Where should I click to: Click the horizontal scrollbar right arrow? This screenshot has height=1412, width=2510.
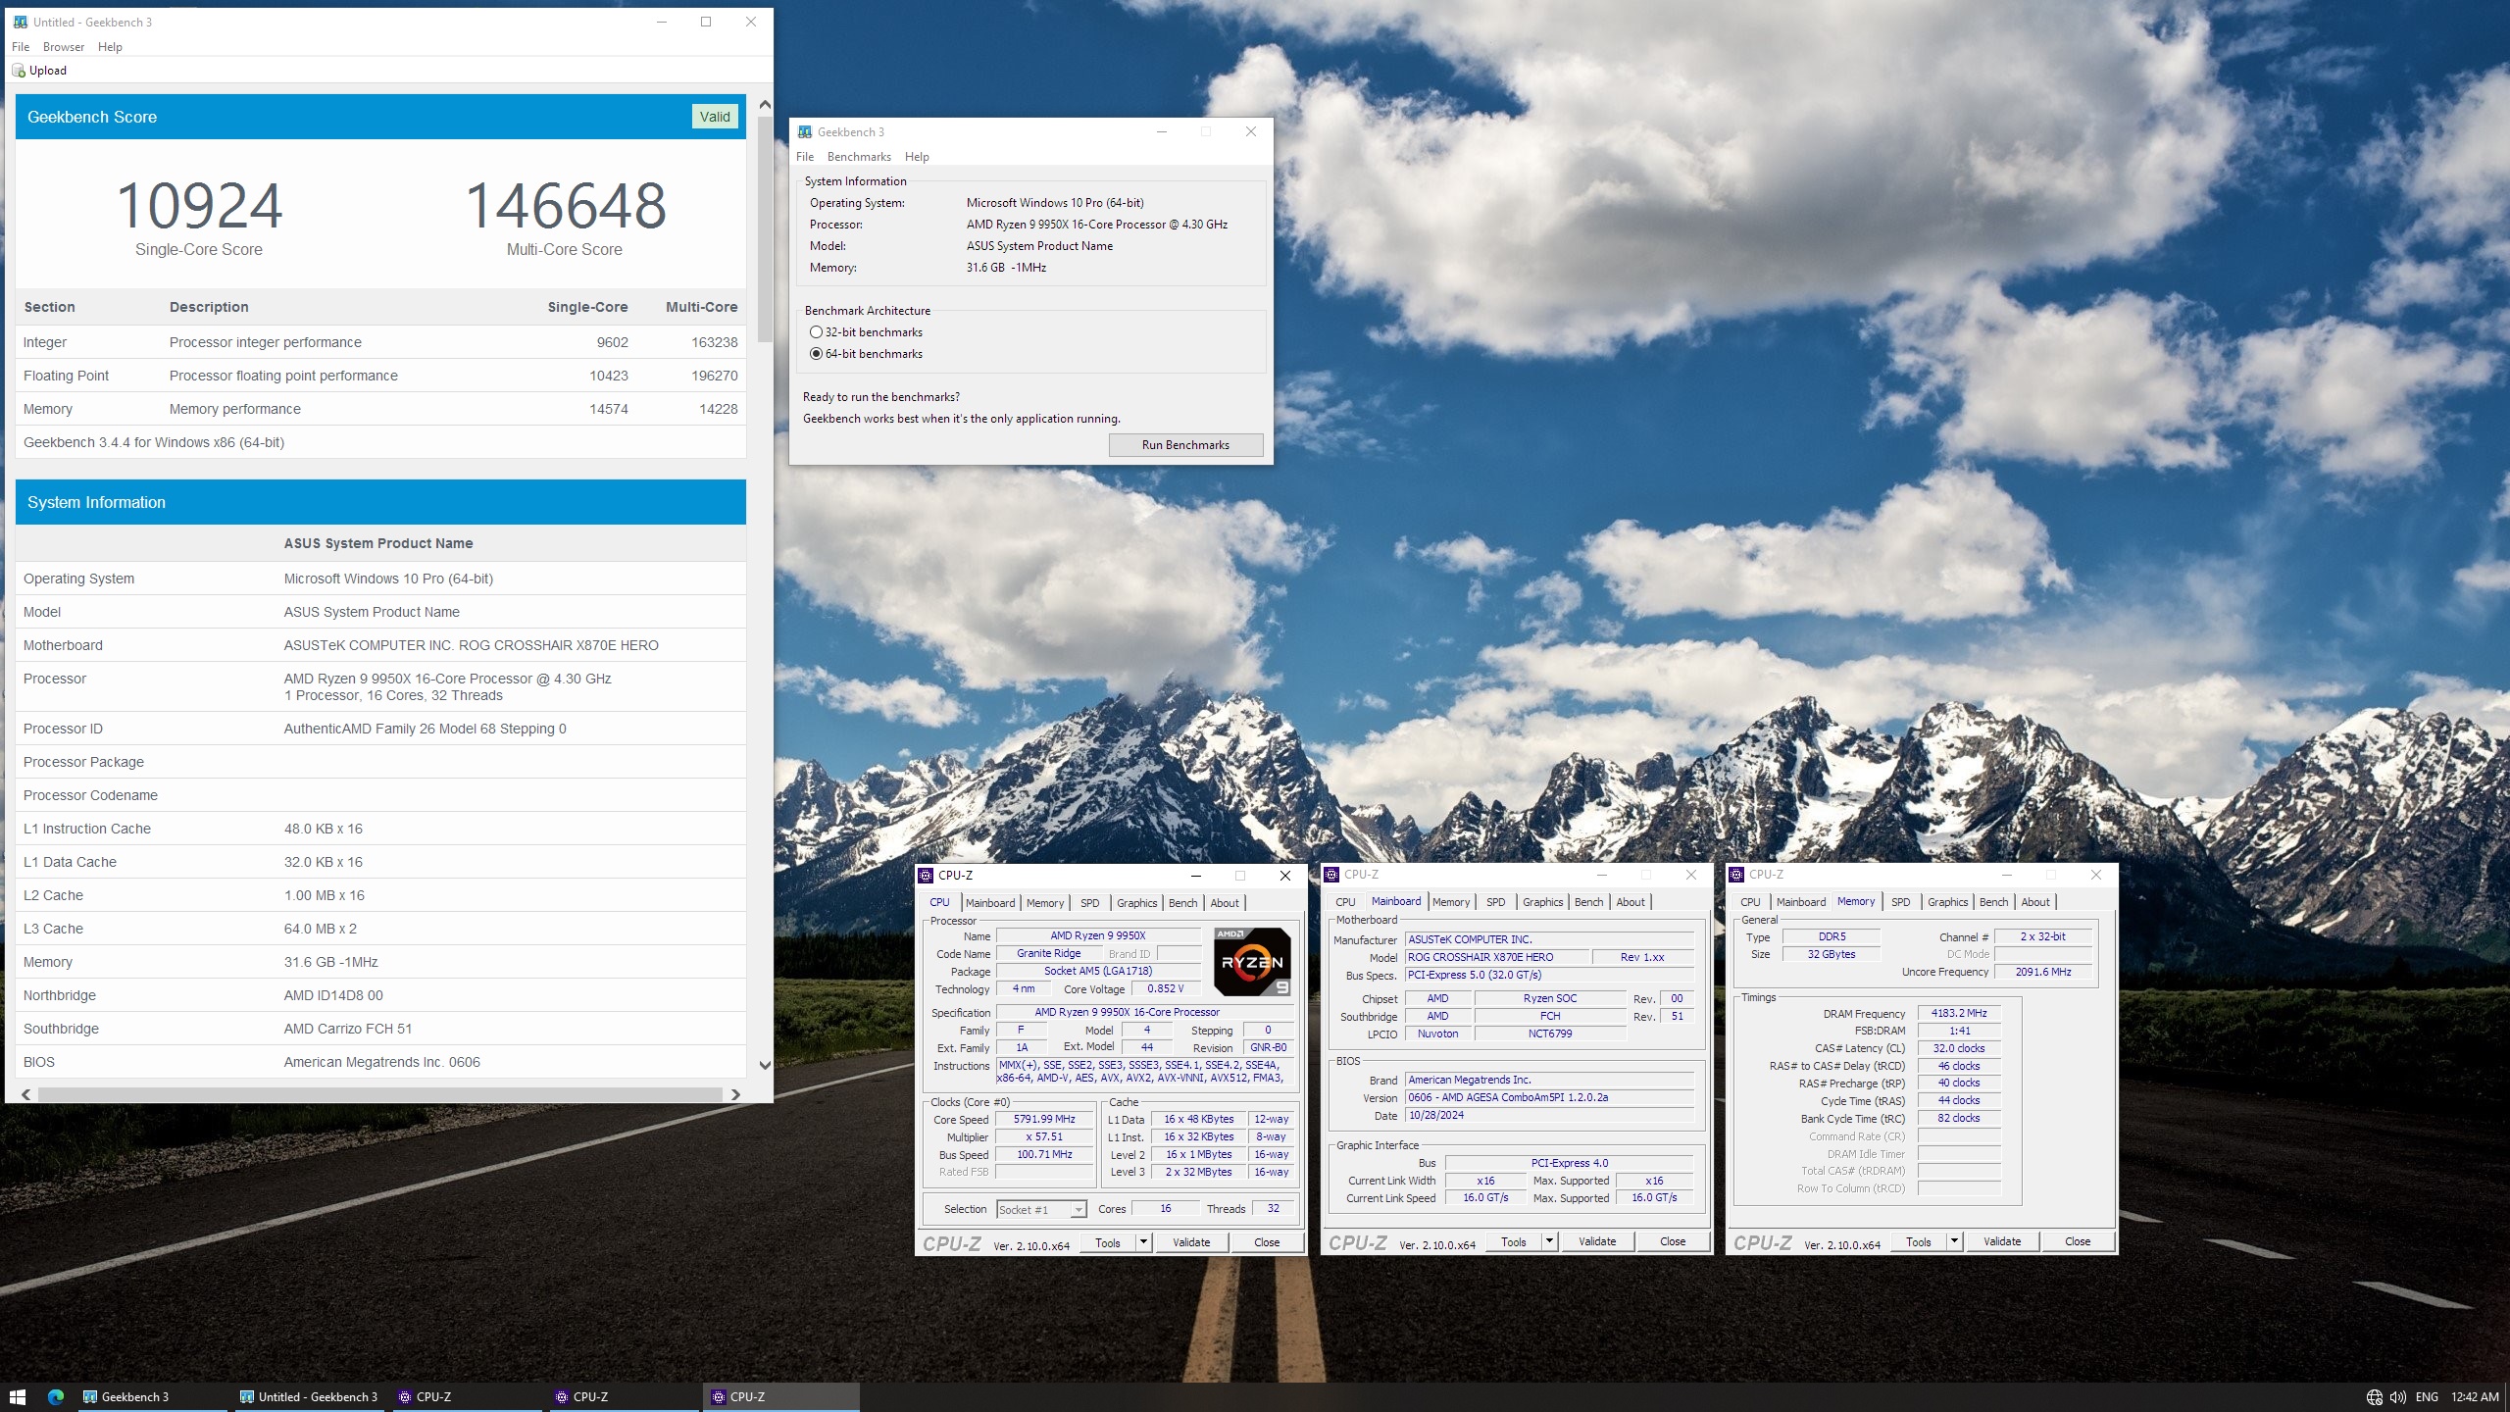click(x=735, y=1094)
